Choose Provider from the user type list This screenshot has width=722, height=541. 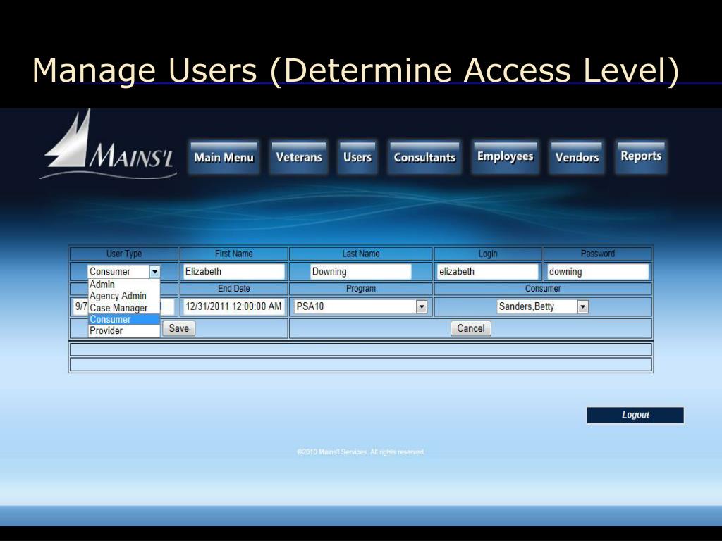pyautogui.click(x=124, y=331)
